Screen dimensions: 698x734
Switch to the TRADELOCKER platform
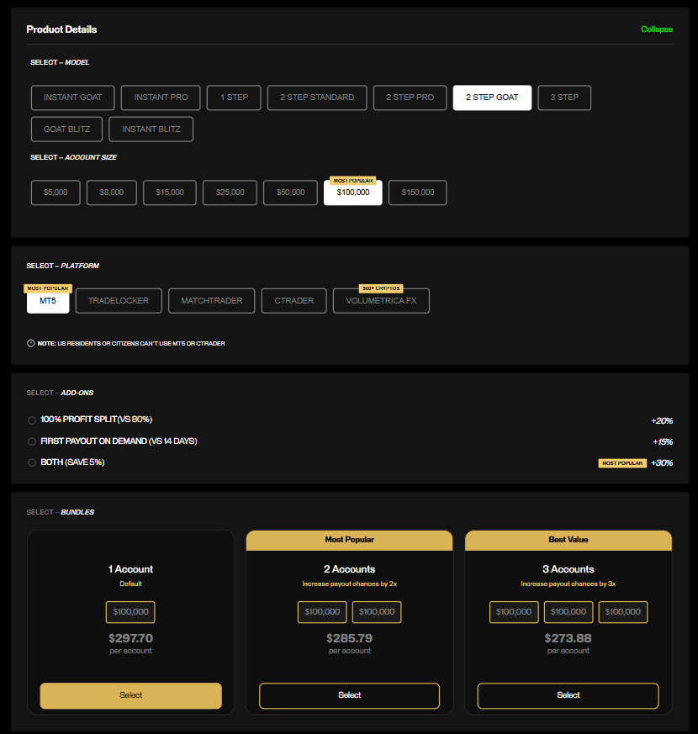click(x=118, y=300)
